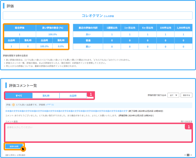Click the 良い count under 1週間以内
The height and width of the screenshot is (158, 196).
pyautogui.click(x=112, y=34)
